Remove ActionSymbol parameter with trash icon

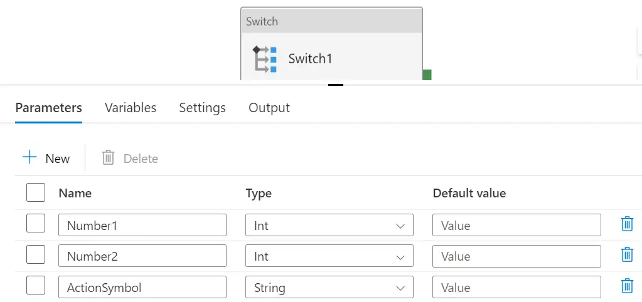[x=627, y=286]
